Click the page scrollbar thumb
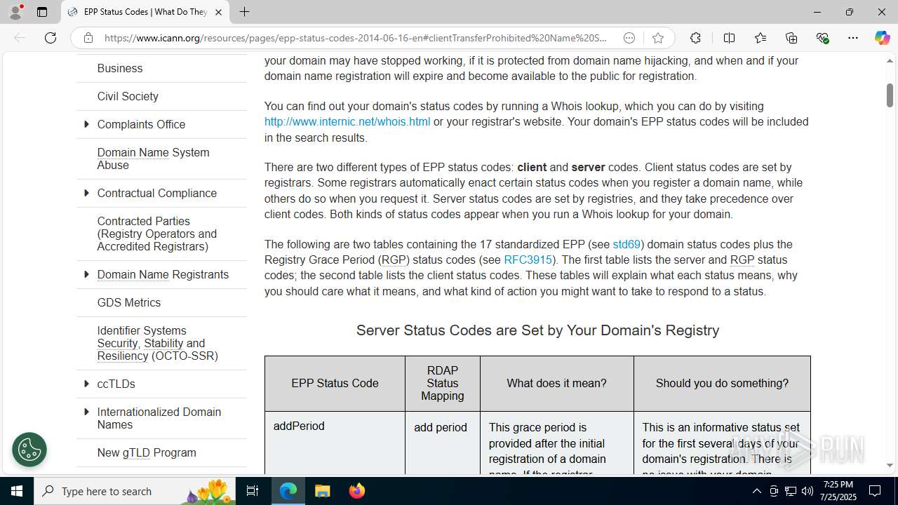Image resolution: width=898 pixels, height=505 pixels. (x=890, y=95)
